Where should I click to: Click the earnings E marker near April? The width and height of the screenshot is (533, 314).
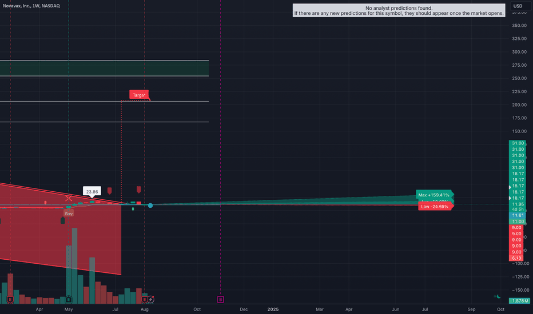(x=10, y=299)
